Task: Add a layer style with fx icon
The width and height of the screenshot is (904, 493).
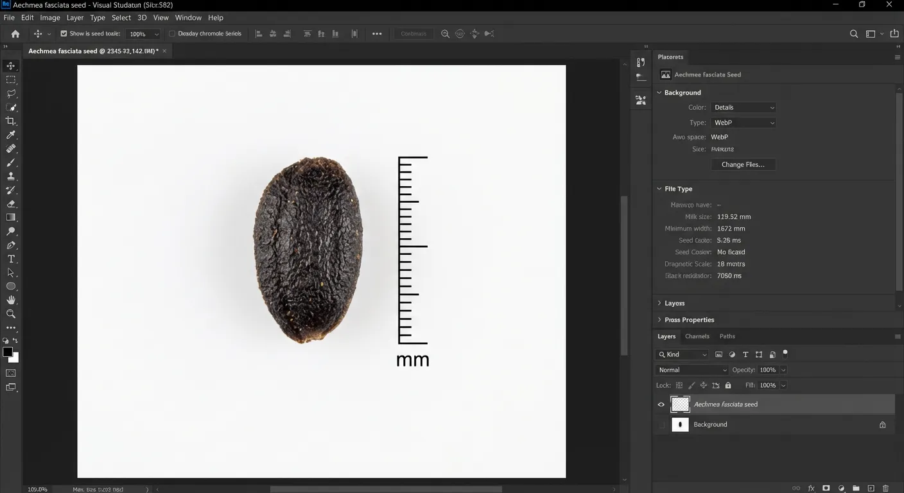Action: (x=811, y=489)
